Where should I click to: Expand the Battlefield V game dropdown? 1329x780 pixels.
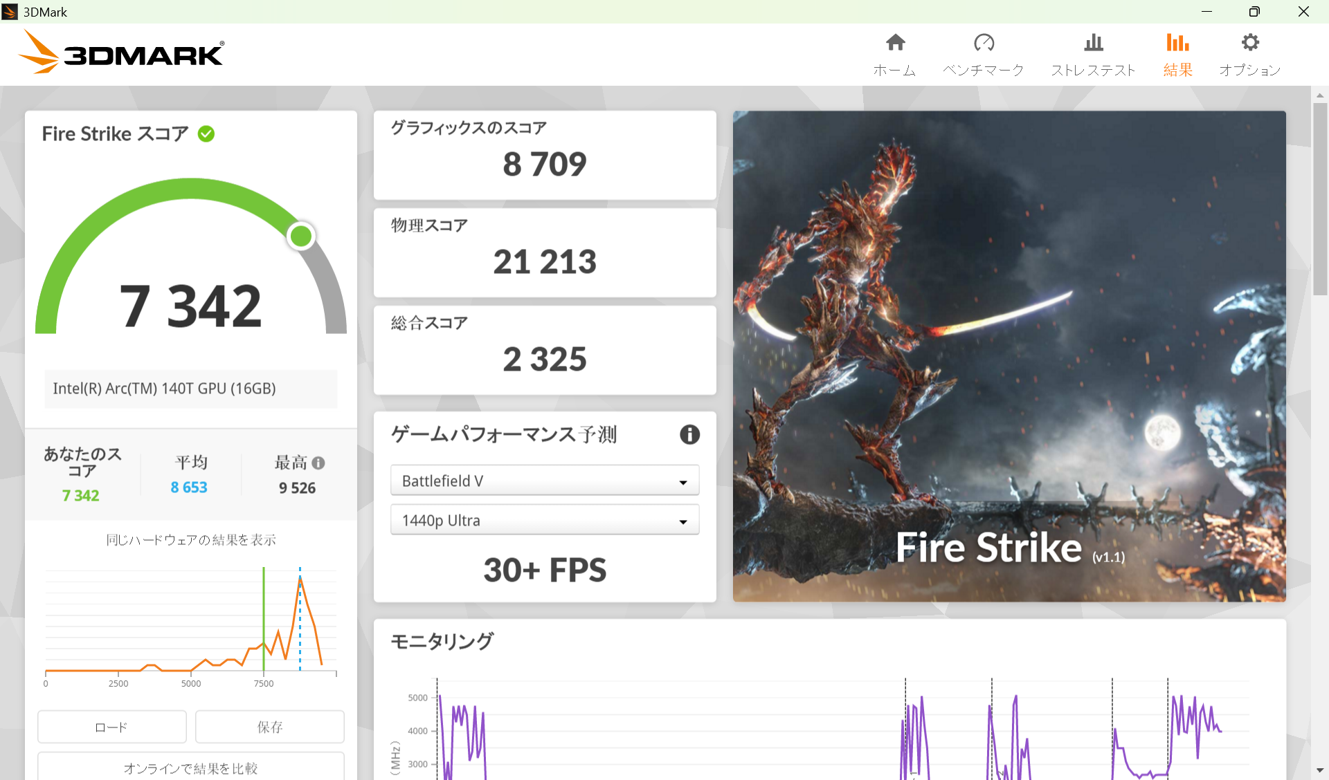point(544,481)
